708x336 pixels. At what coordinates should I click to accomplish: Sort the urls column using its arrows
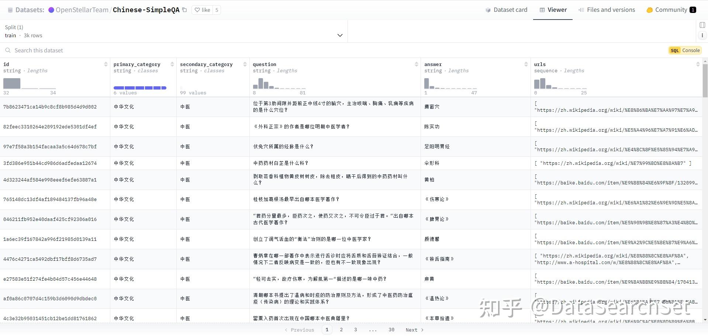tap(698, 64)
